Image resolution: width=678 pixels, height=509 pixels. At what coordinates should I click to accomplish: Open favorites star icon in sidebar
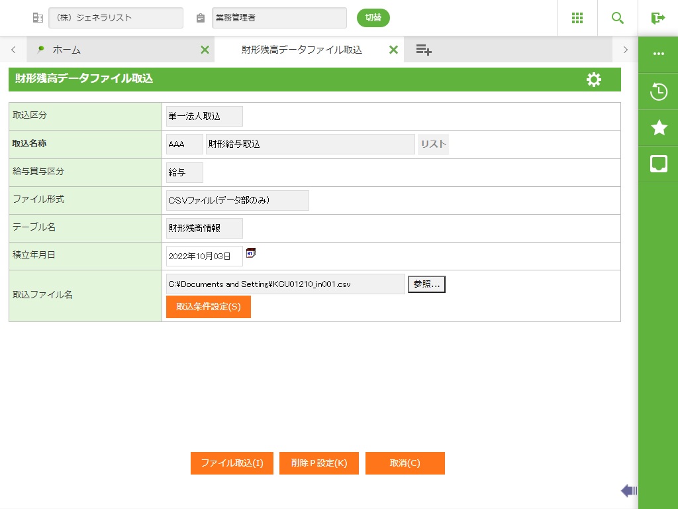coord(658,128)
